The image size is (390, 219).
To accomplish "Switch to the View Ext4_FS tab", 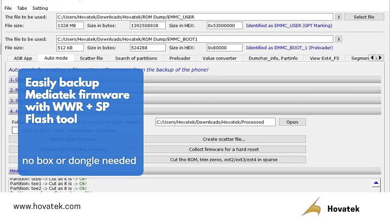I will tap(324, 59).
